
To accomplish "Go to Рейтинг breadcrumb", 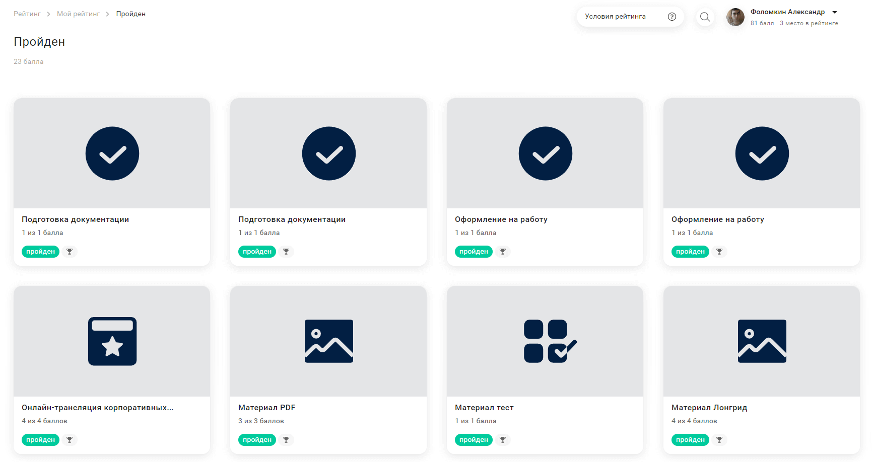I will (x=27, y=14).
